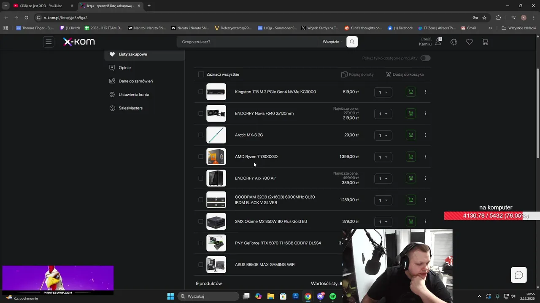
Task: Select checkbox for ASUS B650E MAX GAMING
Action: point(201,265)
